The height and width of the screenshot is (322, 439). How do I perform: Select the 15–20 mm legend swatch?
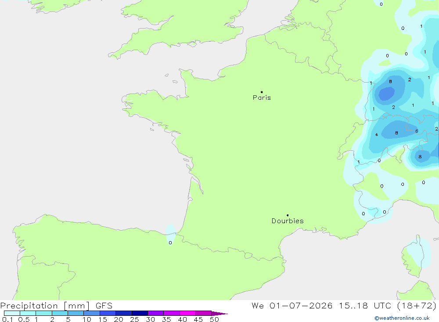108,313
